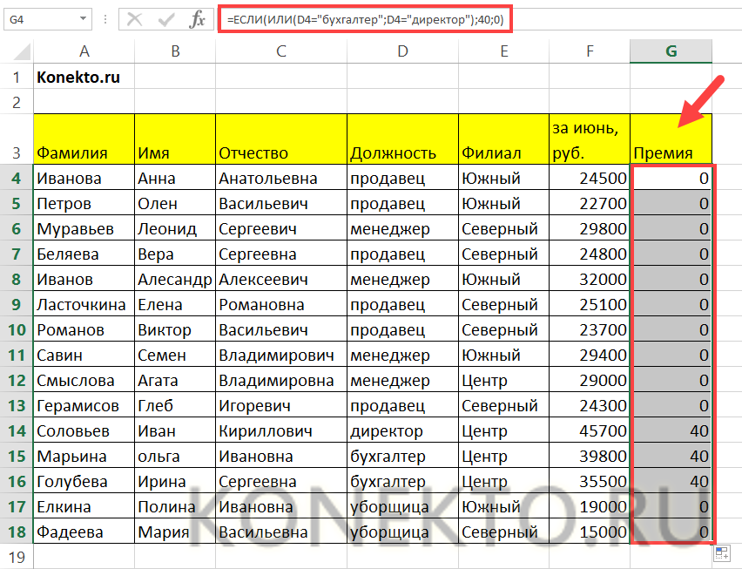The width and height of the screenshot is (742, 569).
Task: Click the Enter checkmark icon in formula bar
Action: coord(165,19)
